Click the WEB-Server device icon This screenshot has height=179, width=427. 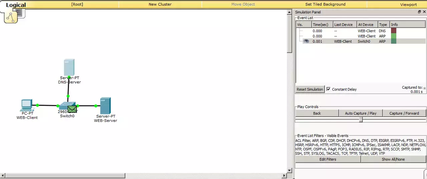pos(105,106)
